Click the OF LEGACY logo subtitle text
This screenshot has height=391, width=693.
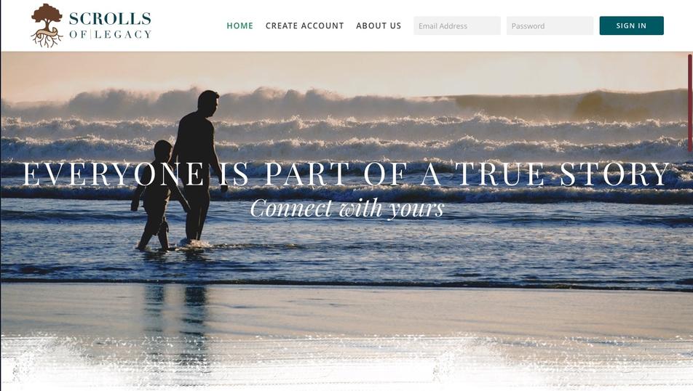(x=110, y=34)
